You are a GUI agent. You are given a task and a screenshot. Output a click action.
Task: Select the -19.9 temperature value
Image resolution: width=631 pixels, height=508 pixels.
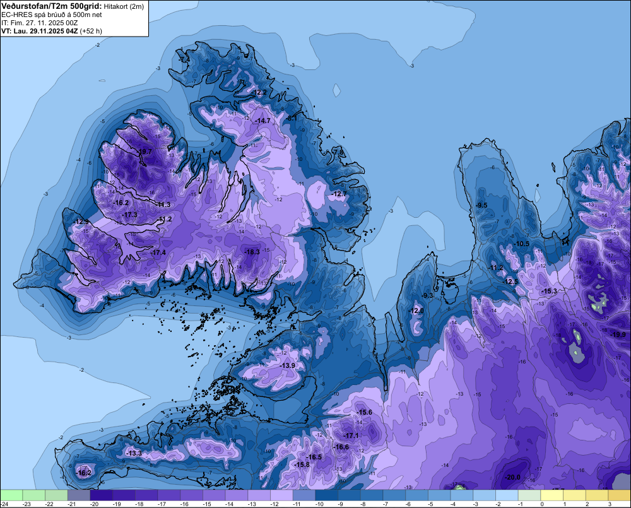(618, 335)
